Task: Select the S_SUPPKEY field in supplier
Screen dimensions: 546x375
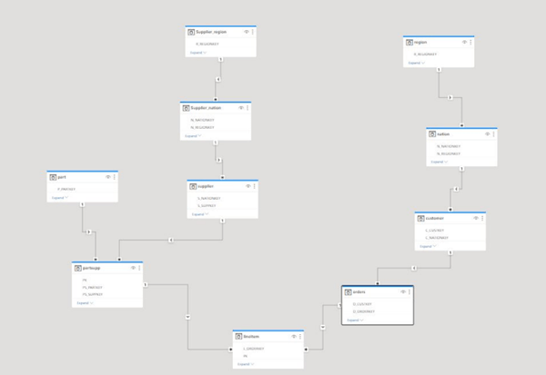Action: [x=207, y=206]
